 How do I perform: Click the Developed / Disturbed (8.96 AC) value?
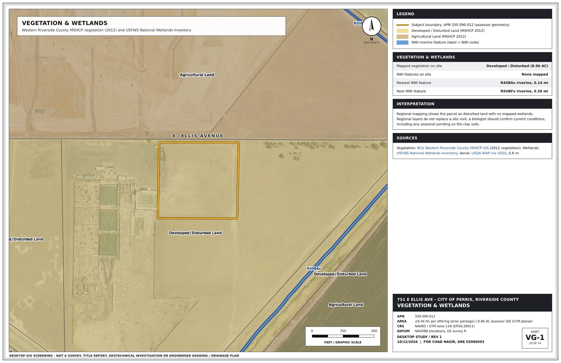pyautogui.click(x=517, y=66)
